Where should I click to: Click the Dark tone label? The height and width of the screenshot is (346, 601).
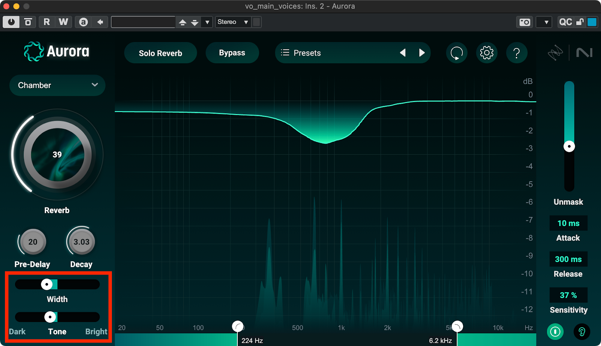[x=17, y=332]
